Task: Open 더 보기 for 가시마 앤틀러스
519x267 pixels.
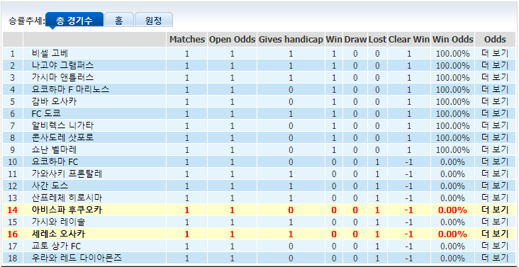Action: click(x=495, y=78)
